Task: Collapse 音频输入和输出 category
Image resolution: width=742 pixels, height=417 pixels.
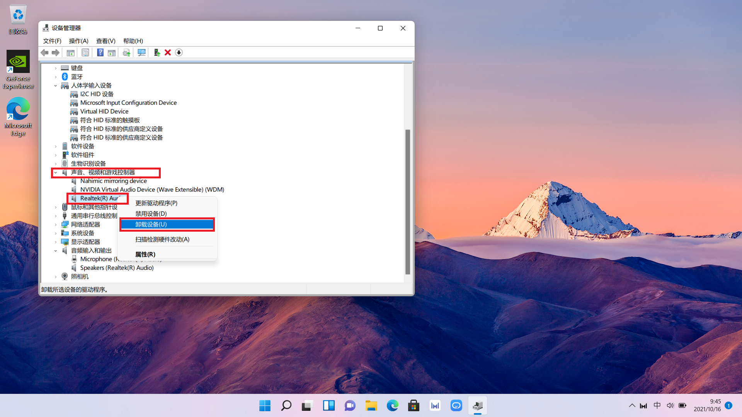Action: point(56,251)
